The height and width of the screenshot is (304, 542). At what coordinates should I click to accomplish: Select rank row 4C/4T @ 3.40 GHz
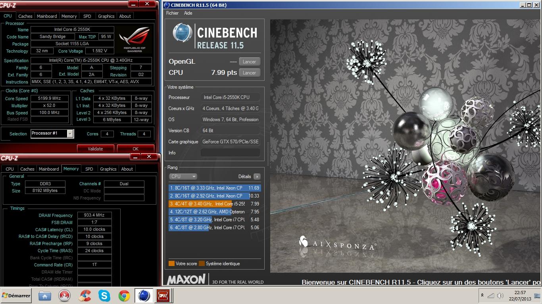(215, 204)
